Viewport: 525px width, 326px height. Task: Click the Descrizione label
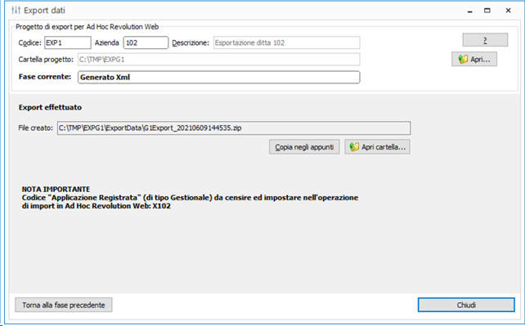(x=191, y=42)
